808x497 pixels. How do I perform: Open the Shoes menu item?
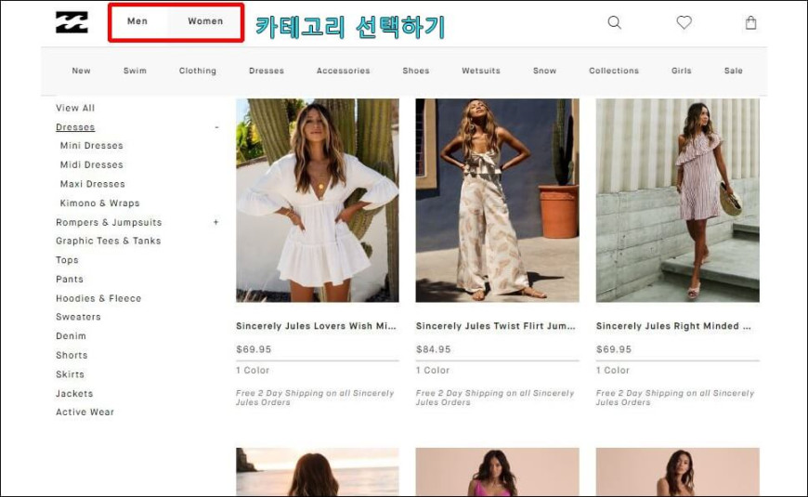point(416,71)
